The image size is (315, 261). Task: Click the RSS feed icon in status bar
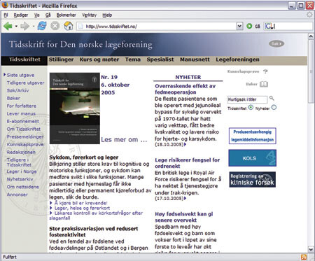point(304,257)
